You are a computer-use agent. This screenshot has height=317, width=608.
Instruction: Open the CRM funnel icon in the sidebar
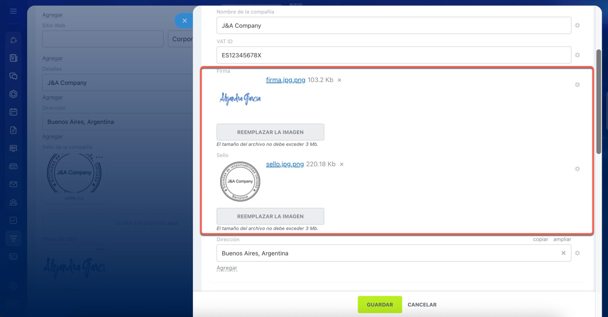pos(13,238)
